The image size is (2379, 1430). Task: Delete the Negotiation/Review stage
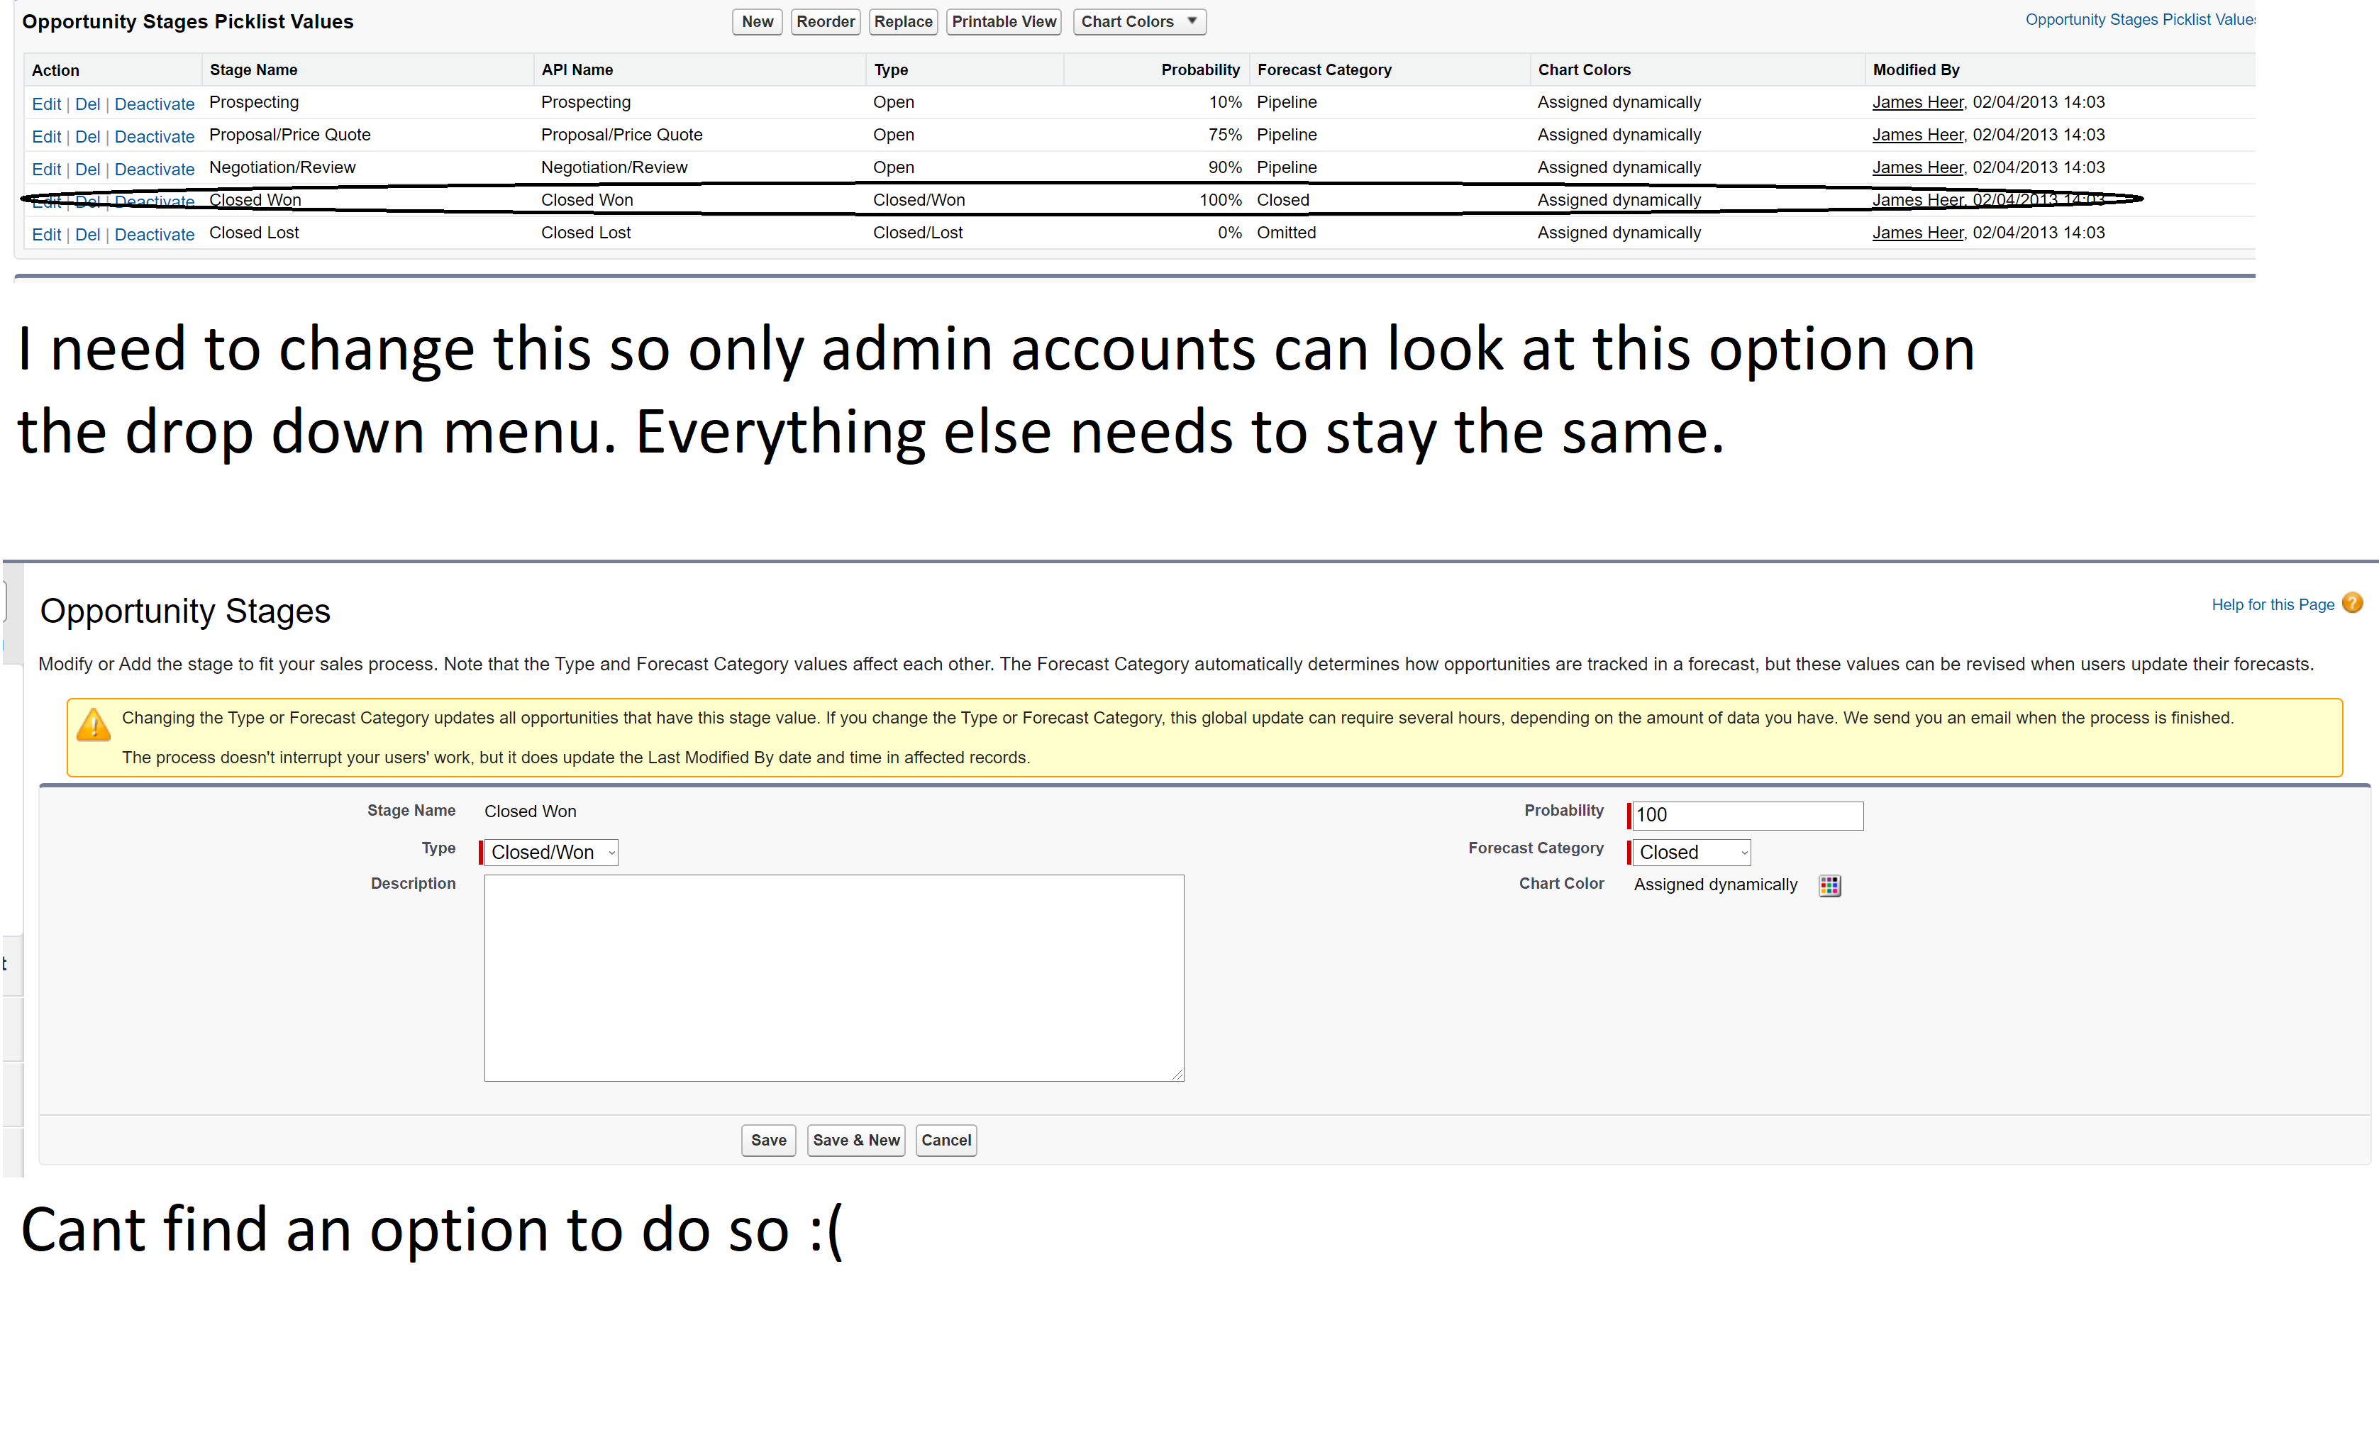(x=87, y=170)
